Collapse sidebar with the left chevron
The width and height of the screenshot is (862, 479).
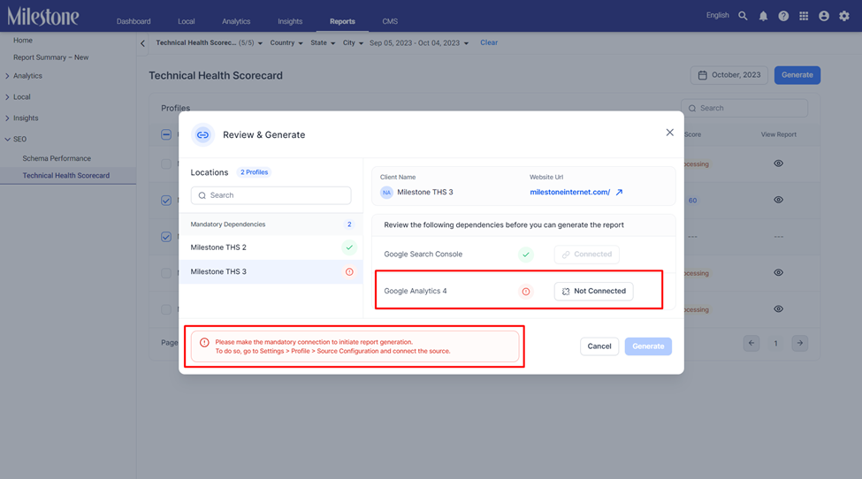click(x=142, y=42)
